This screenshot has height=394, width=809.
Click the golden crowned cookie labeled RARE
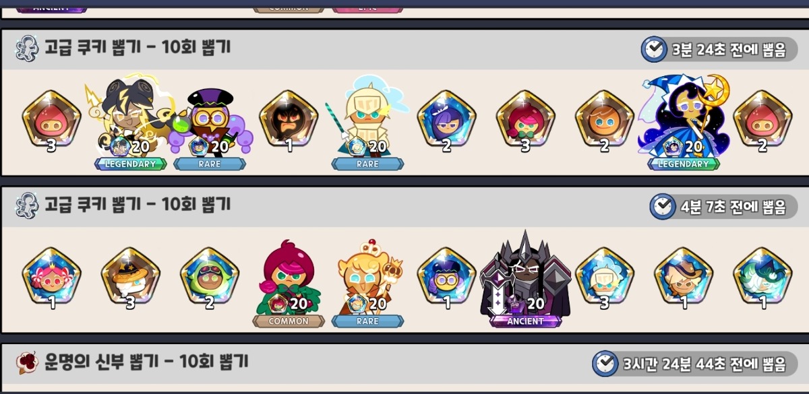pos(367,282)
